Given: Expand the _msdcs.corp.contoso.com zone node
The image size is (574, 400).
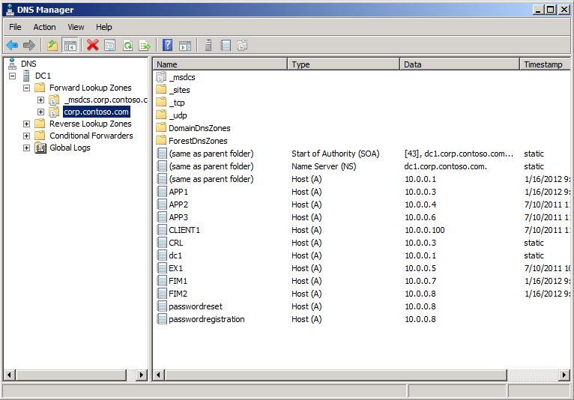Looking at the screenshot, I should pyautogui.click(x=40, y=100).
